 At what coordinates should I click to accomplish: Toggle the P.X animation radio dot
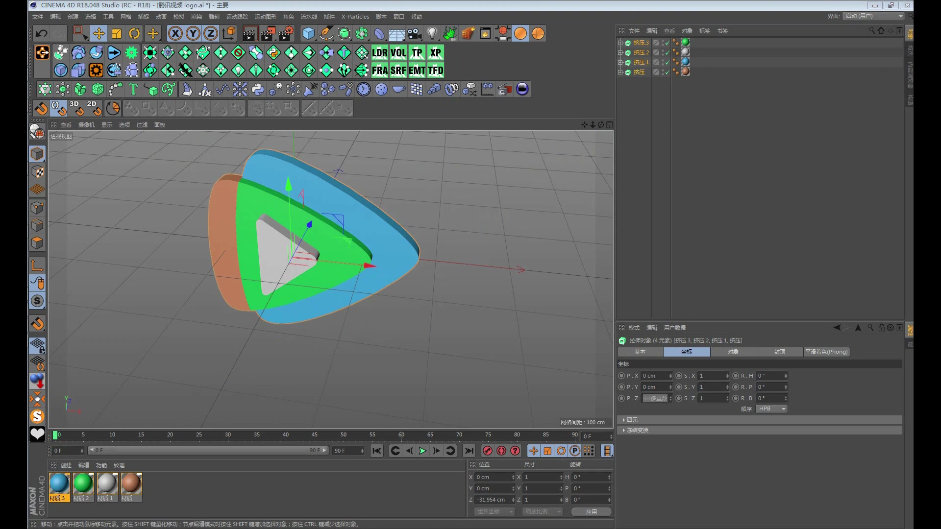coord(621,376)
